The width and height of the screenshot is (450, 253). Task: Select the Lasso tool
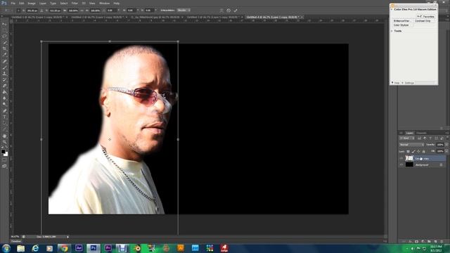(4, 36)
